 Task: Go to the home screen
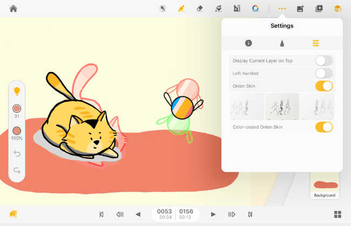(x=13, y=9)
